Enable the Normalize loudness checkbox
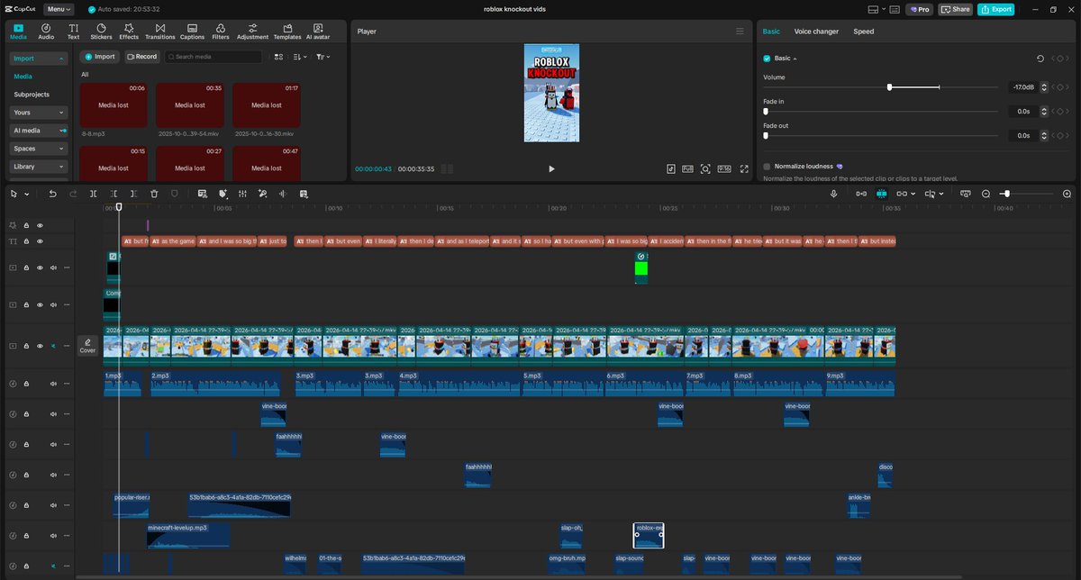This screenshot has height=580, width=1081. click(767, 167)
